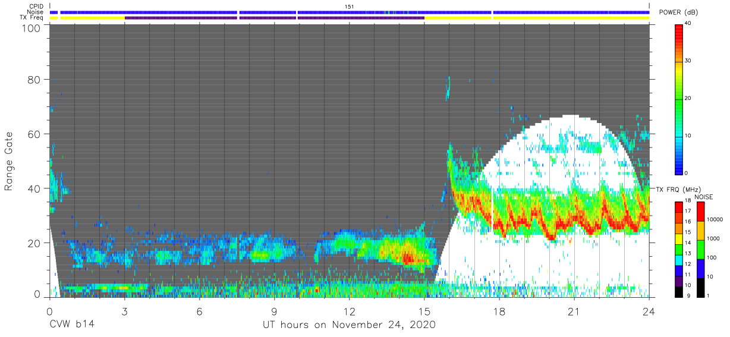This screenshot has width=730, height=337.
Task: Click the NOISE legend label
Action: [x=703, y=197]
